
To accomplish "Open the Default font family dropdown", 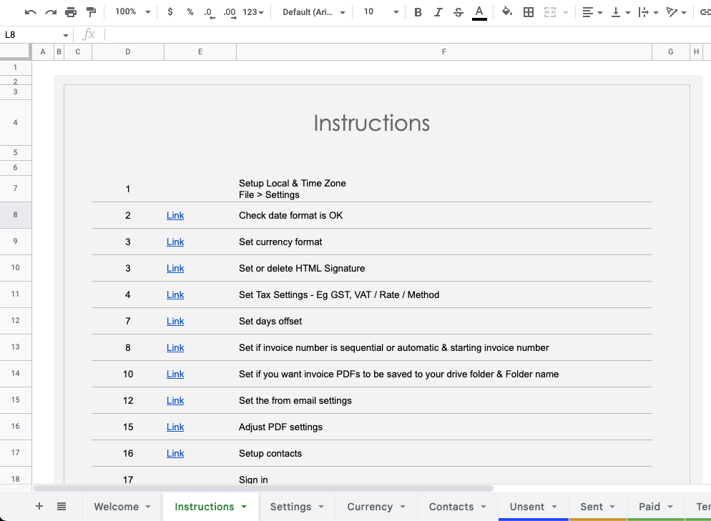I will click(313, 12).
